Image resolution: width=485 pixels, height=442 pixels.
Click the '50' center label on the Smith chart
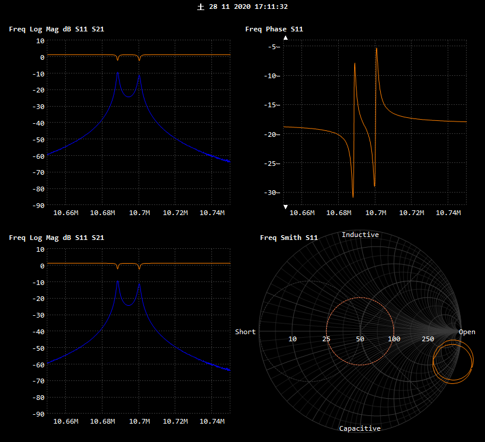point(360,339)
